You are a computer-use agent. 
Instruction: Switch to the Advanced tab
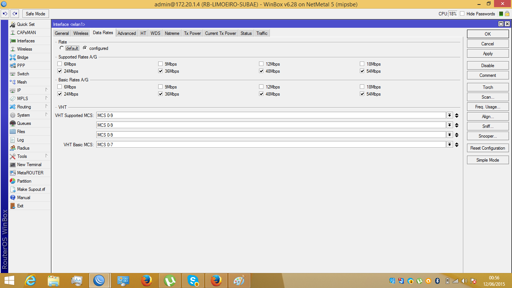[127, 33]
